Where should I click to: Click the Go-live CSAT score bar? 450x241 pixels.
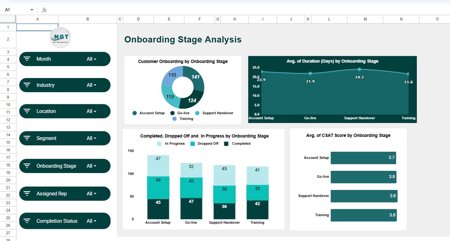coord(364,177)
